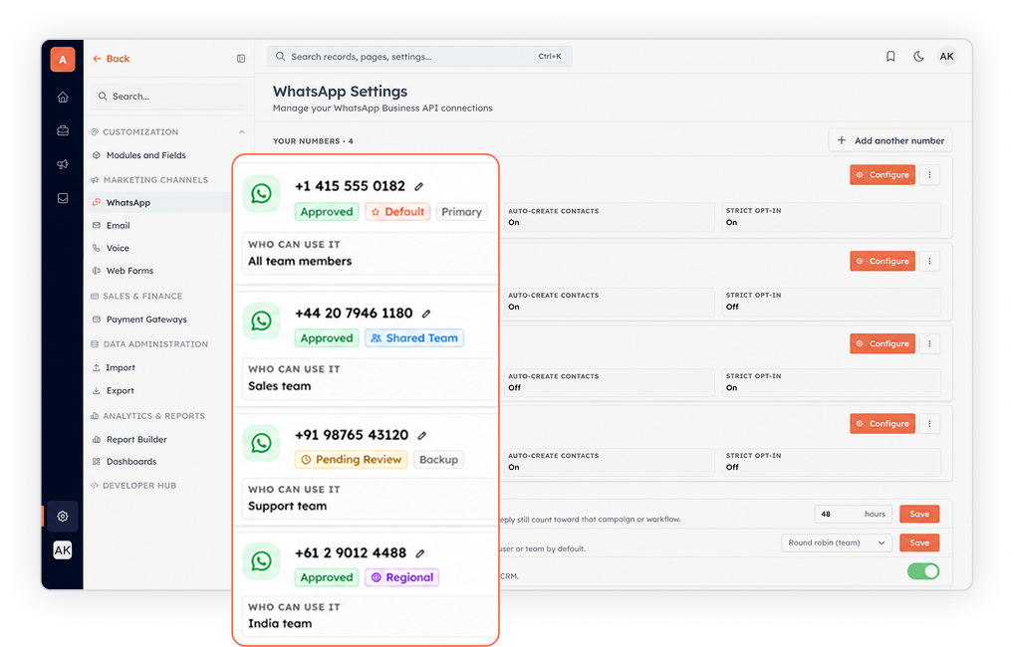Switch to dark mode moon icon
This screenshot has width=1014, height=647.
918,56
